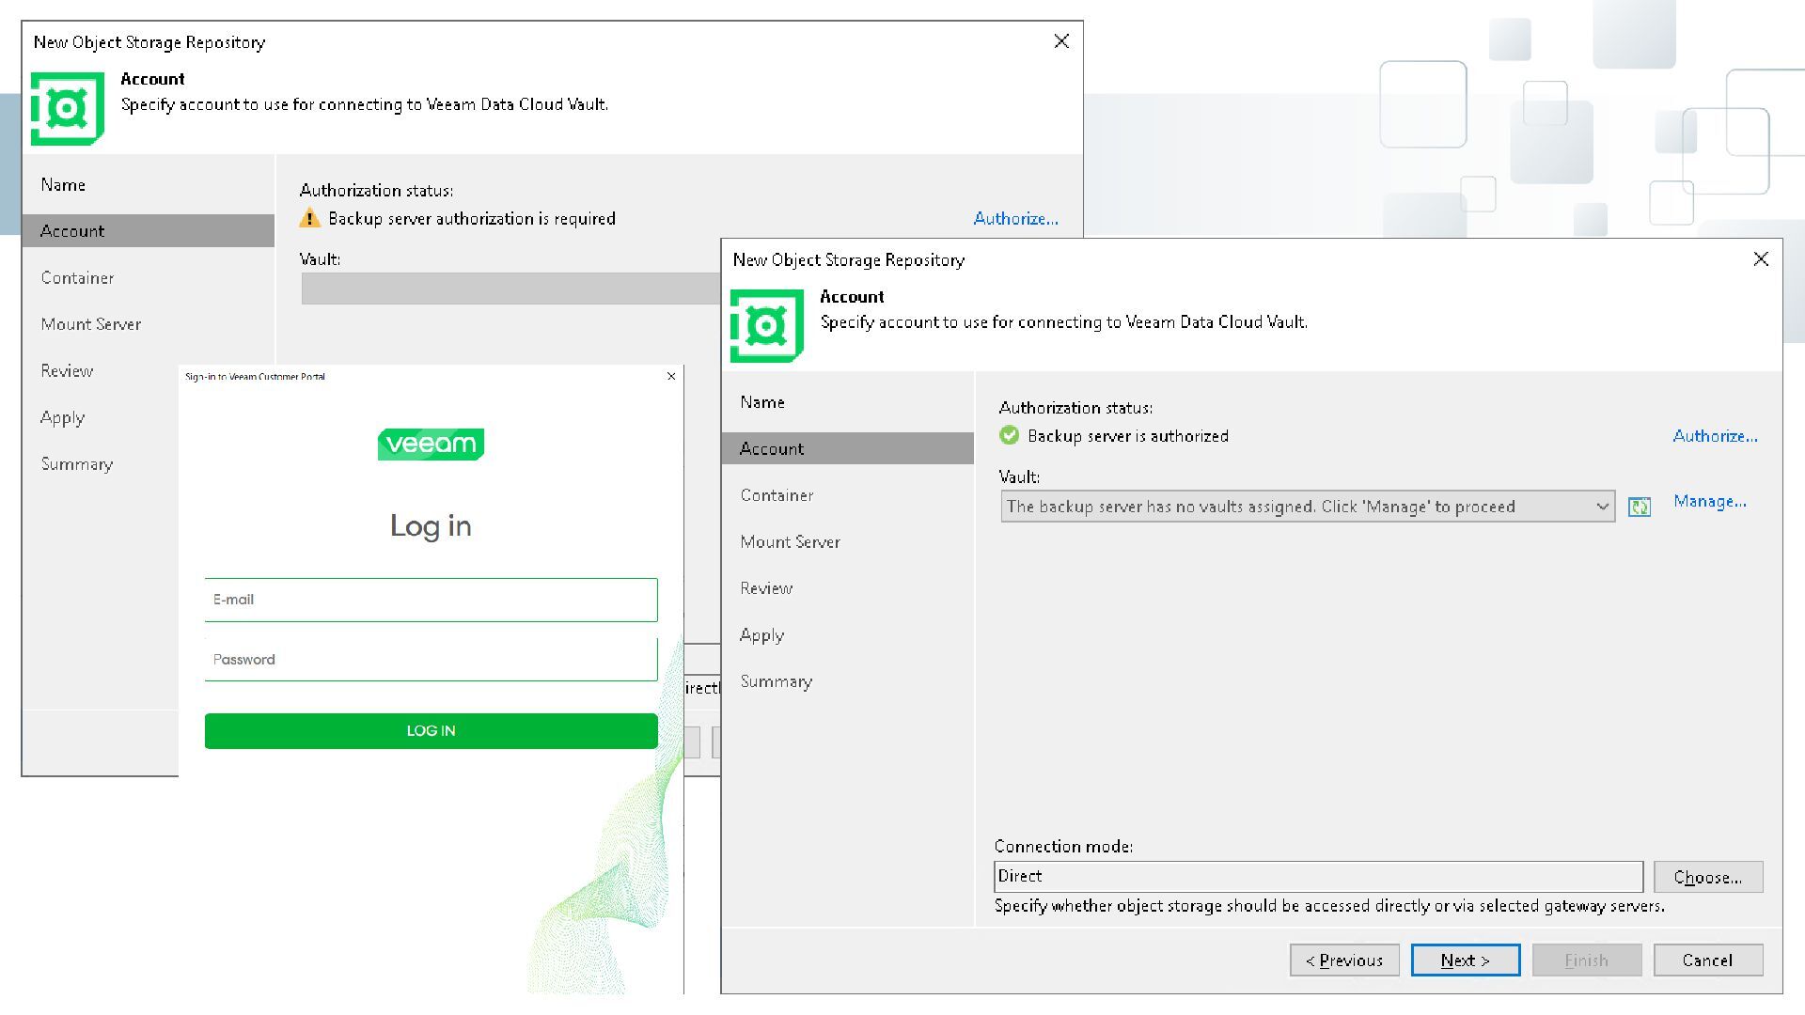Click vault icon in back wizard header

[x=67, y=108]
